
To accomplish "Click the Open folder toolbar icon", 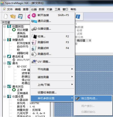I will tap(13, 16).
